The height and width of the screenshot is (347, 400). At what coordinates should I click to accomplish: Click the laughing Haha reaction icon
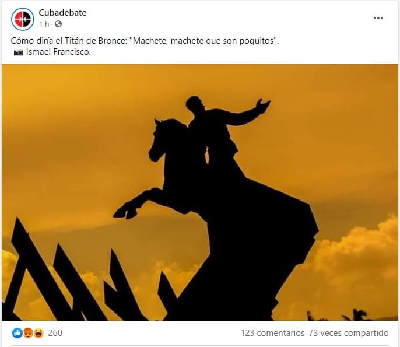point(38,333)
